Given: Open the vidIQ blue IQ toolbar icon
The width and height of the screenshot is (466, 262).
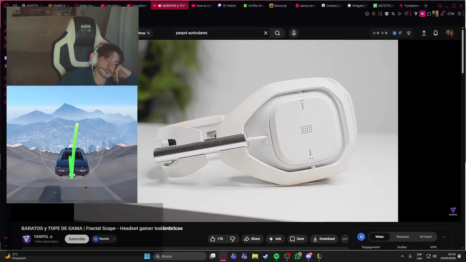Looking at the screenshot, I should [x=394, y=33].
